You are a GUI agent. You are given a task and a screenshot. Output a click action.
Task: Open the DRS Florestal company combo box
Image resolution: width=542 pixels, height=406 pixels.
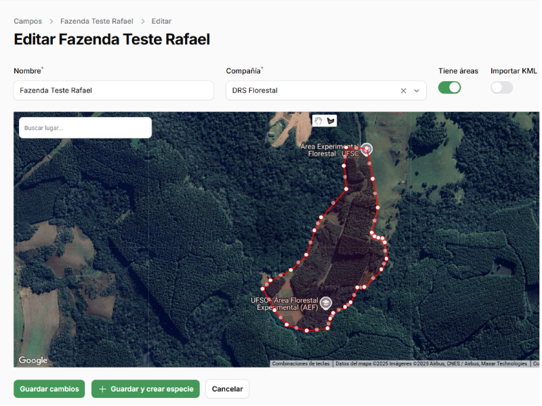(312, 91)
